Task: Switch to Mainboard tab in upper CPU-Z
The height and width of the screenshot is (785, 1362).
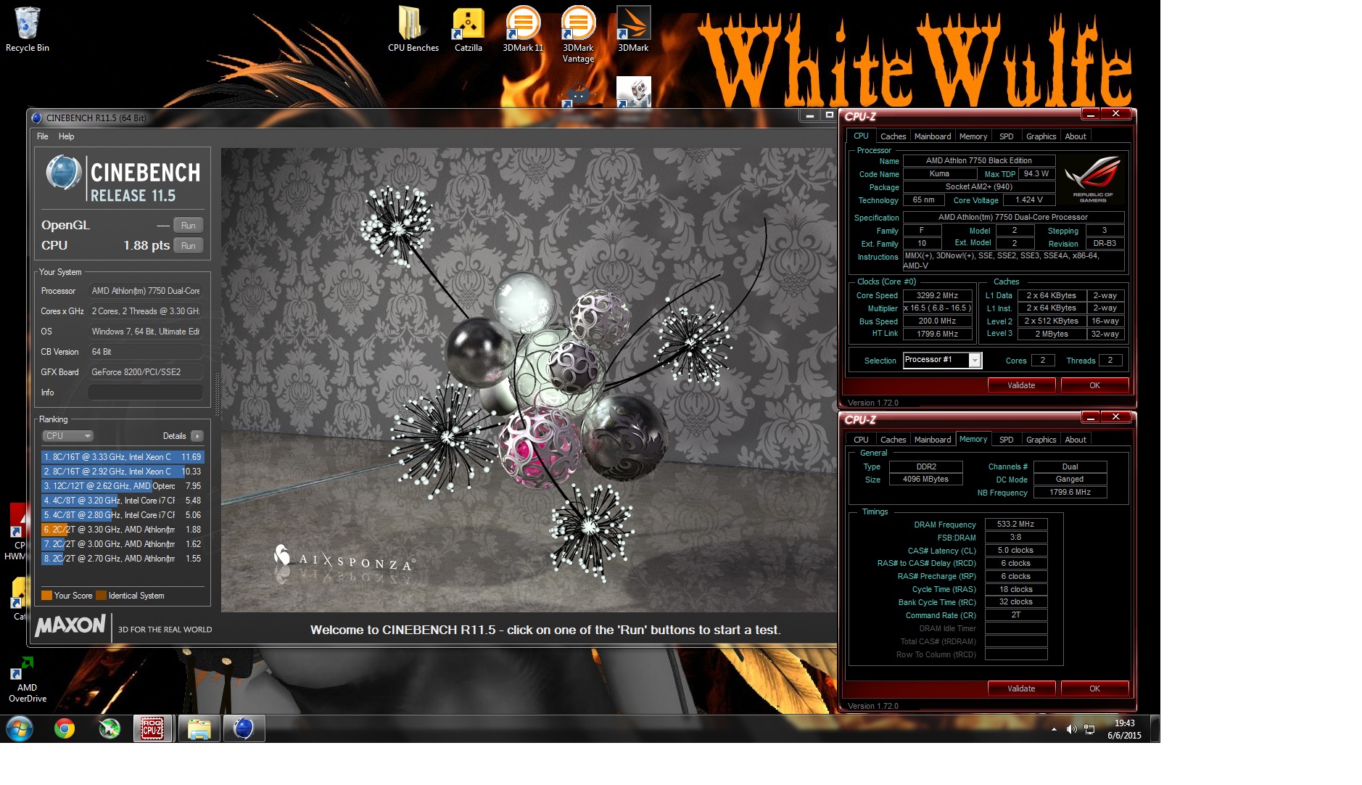Action: (933, 136)
